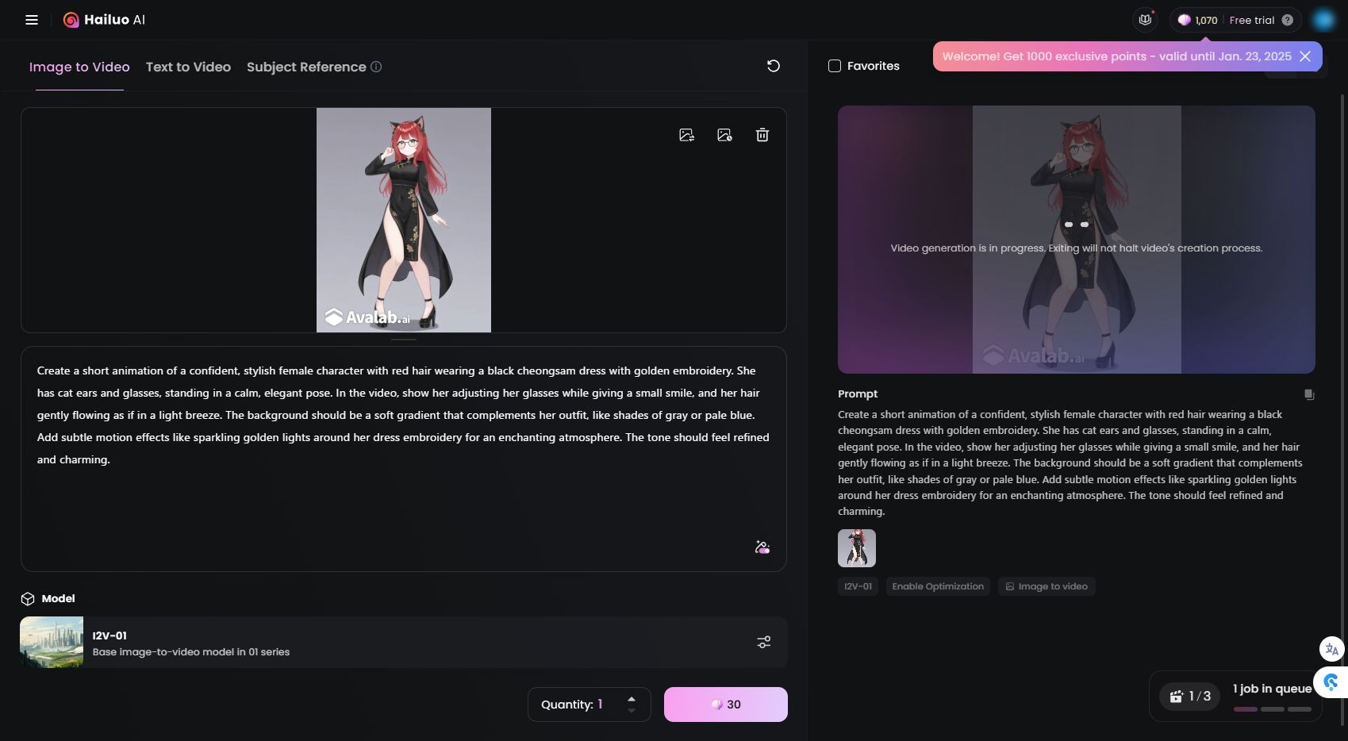Screen dimensions: 1348x741
Task: Click the end-frame image icon in the upload panel
Action: coord(724,135)
